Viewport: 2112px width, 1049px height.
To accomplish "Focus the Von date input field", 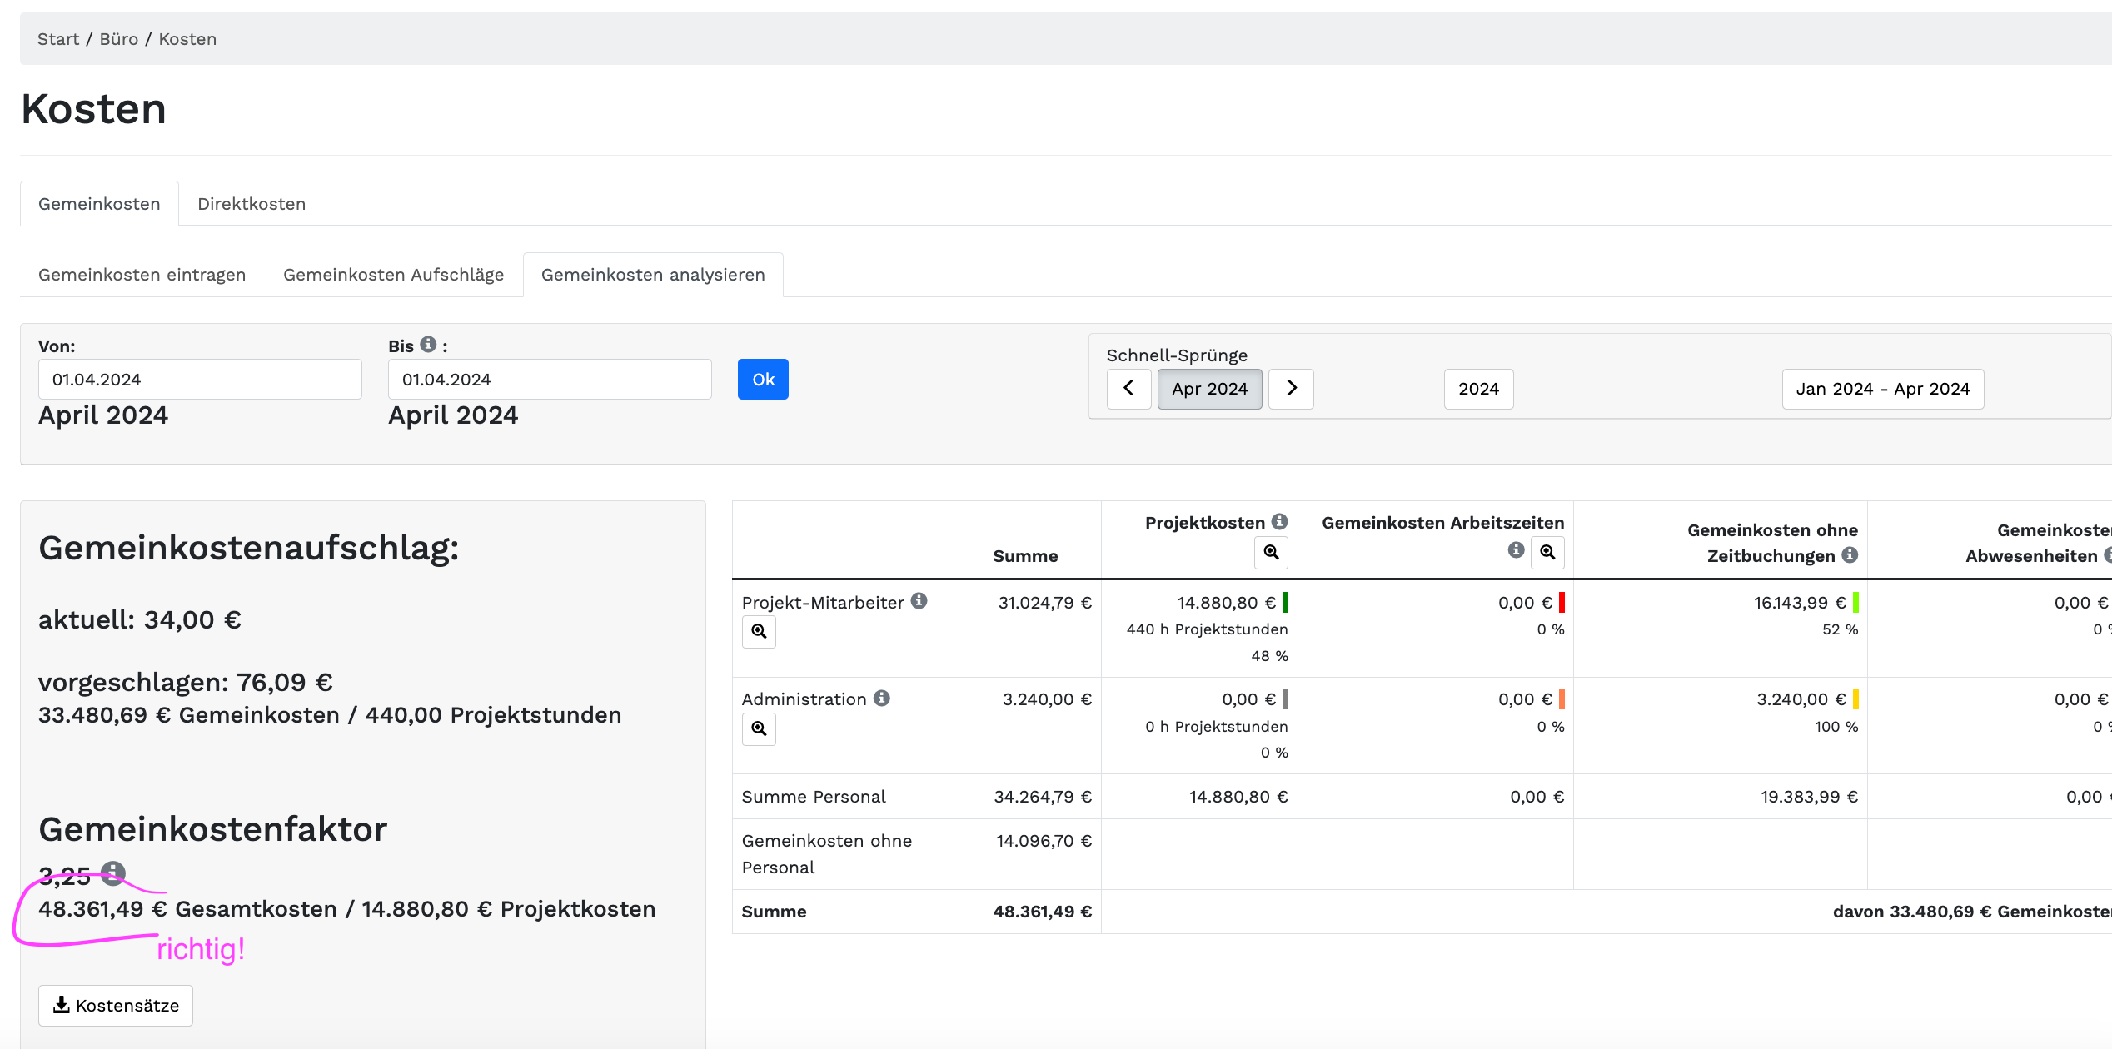I will [200, 380].
